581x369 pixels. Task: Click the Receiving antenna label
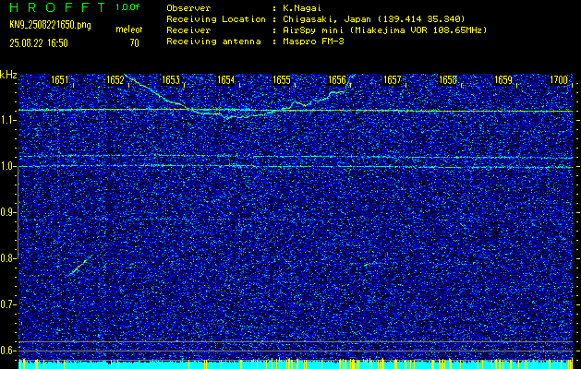coord(213,42)
